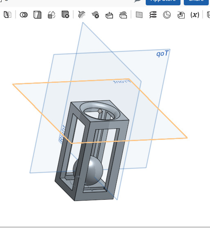Select the Mirror tool icon

click(7, 15)
